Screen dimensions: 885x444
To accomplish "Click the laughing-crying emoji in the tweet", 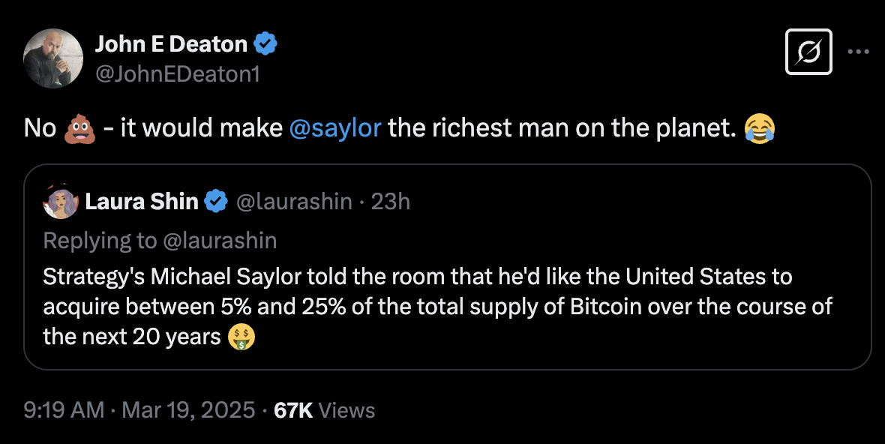I will [x=759, y=128].
